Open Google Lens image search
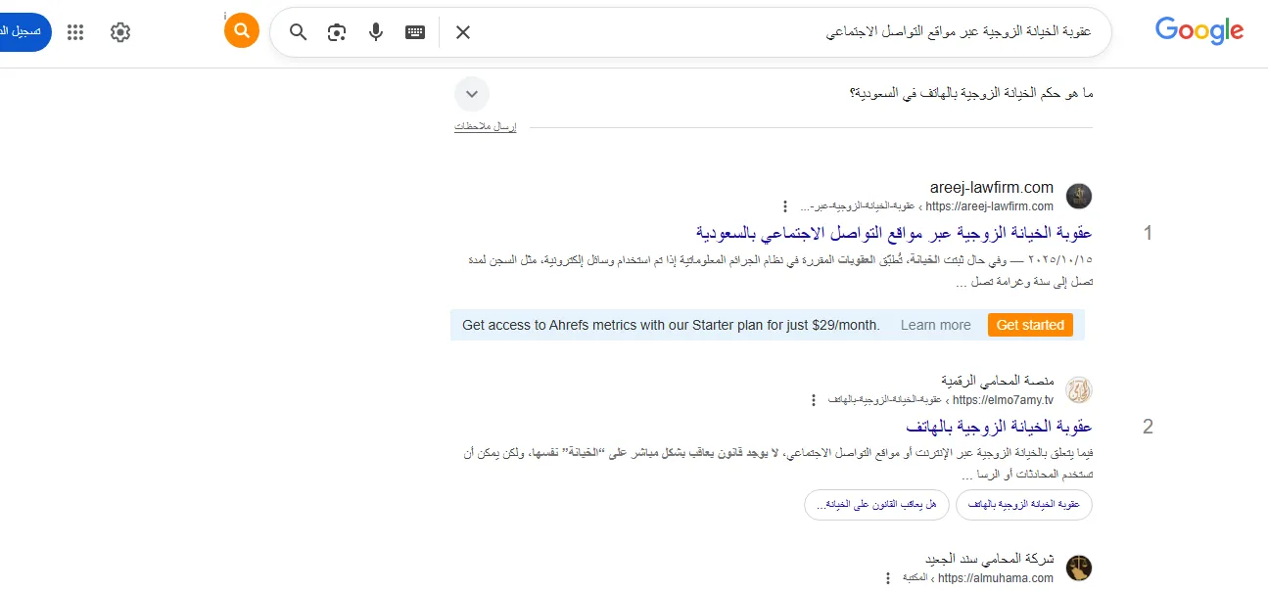1268x591 pixels. (x=337, y=32)
